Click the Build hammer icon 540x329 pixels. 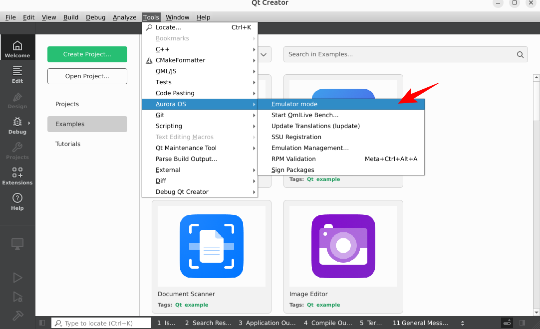tap(17, 315)
